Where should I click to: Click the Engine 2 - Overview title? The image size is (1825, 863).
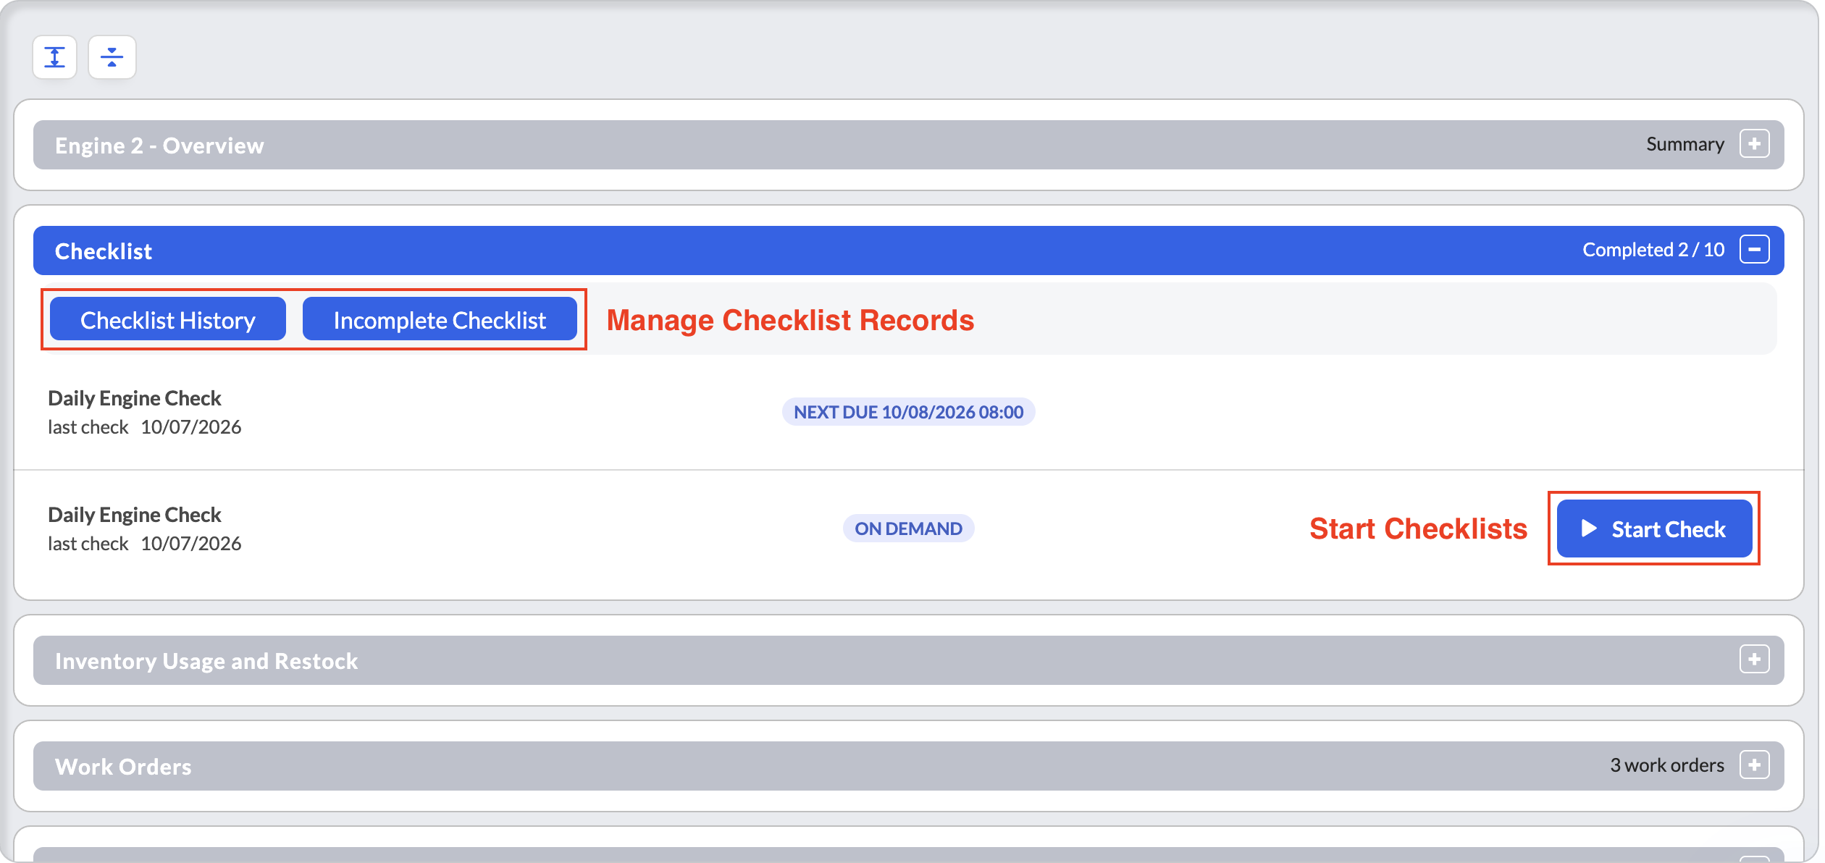click(x=159, y=146)
